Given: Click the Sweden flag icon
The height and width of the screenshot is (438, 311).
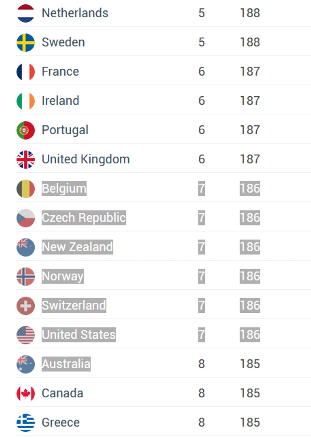Looking at the screenshot, I should (x=25, y=42).
